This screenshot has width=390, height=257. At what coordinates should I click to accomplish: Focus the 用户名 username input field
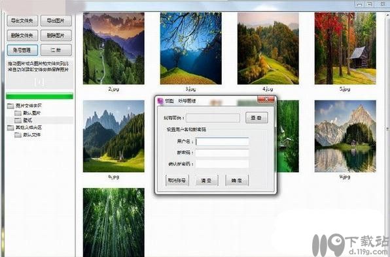pos(222,142)
